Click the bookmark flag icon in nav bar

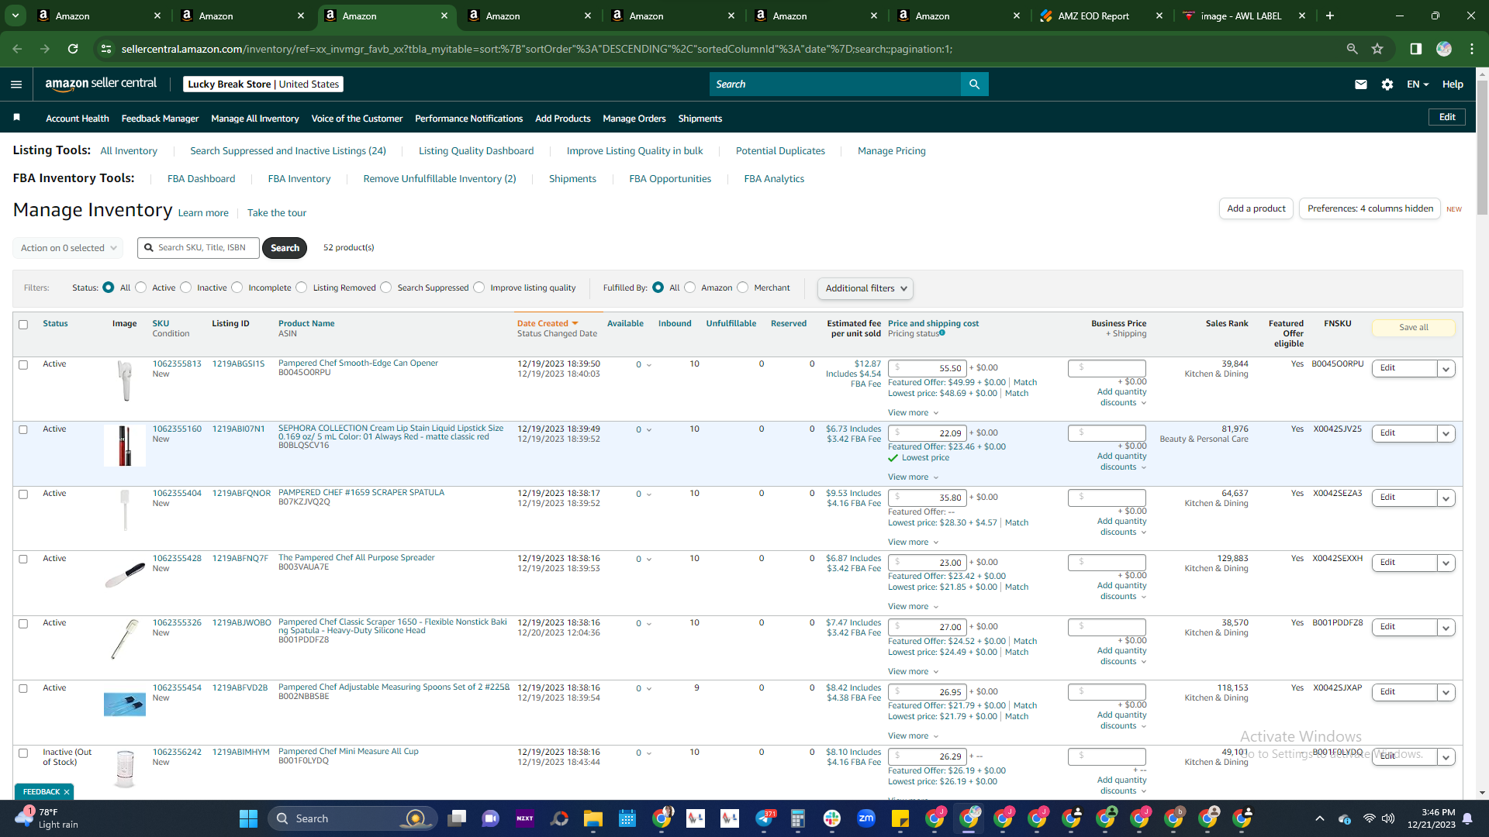click(17, 118)
